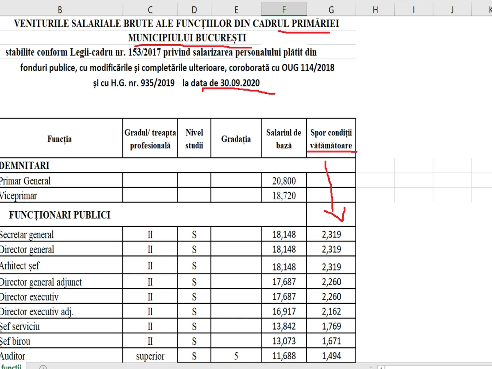Select the 'Salariul de bază' header cell
This screenshot has width=492, height=369.
[284, 139]
